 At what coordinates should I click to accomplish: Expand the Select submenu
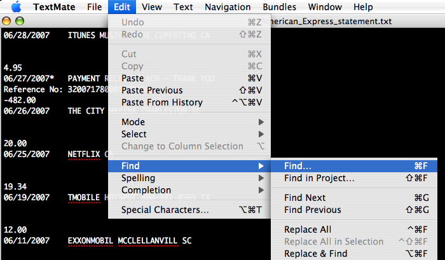189,134
